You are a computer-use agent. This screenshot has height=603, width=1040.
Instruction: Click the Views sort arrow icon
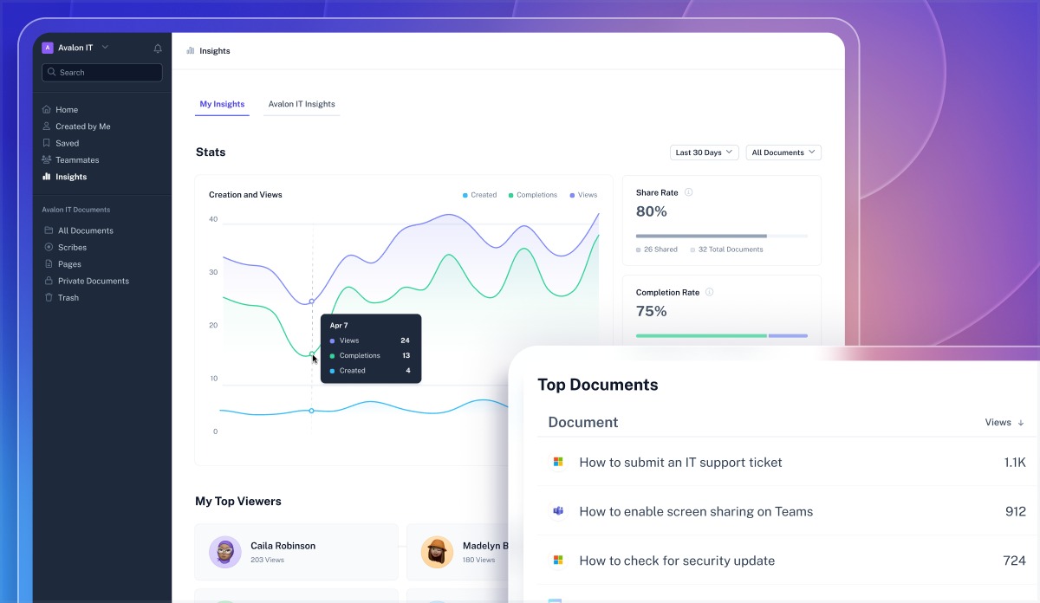tap(1021, 423)
